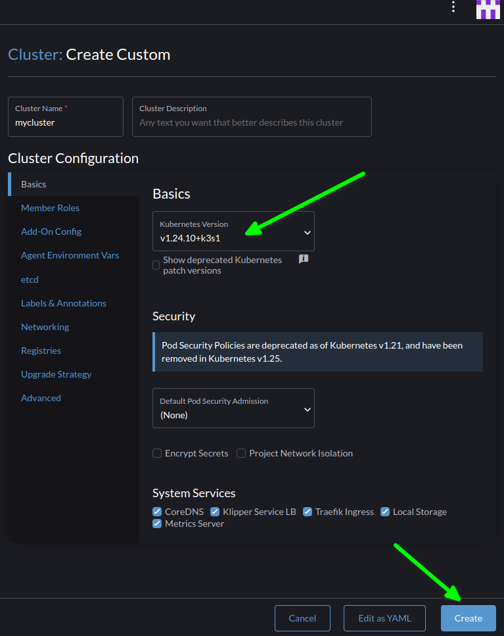This screenshot has height=636, width=504.
Task: Click the Create button
Action: pos(468,618)
